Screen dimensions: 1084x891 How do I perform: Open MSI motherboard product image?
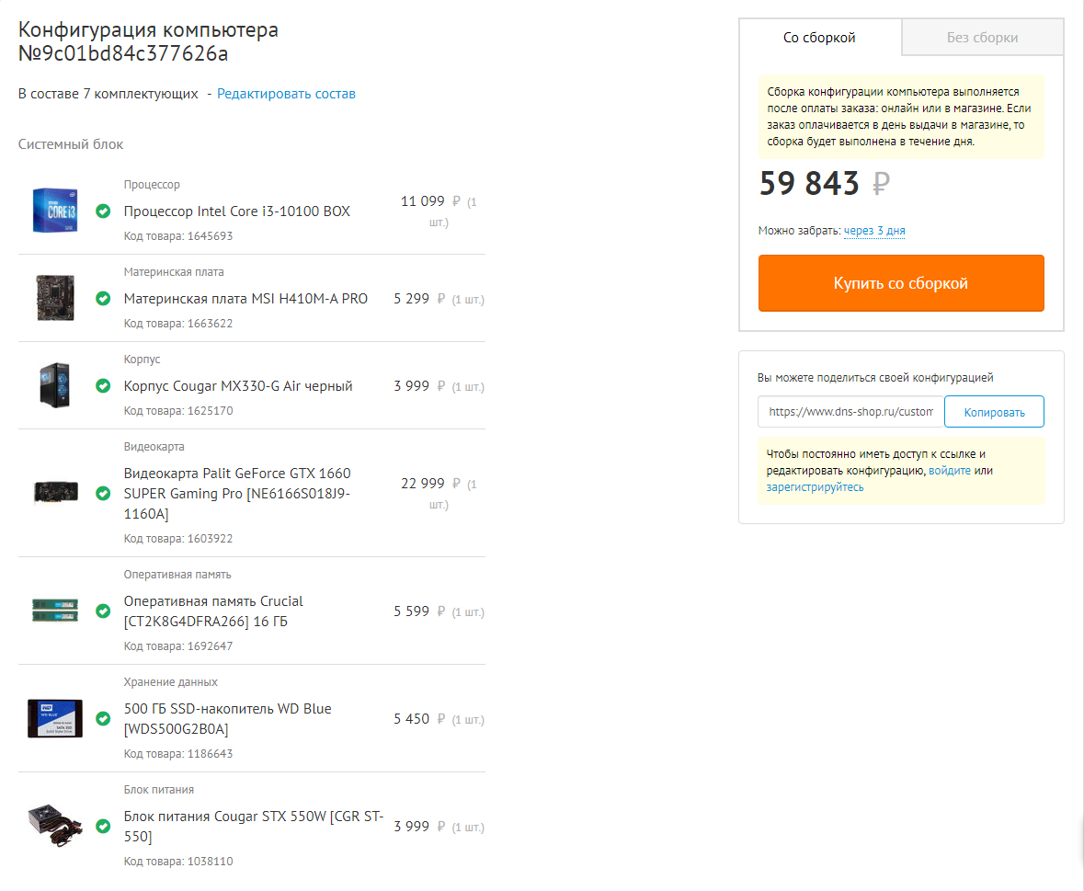click(x=55, y=298)
